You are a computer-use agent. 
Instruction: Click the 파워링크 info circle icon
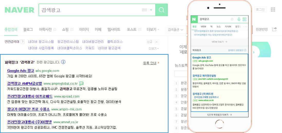pos(63,62)
